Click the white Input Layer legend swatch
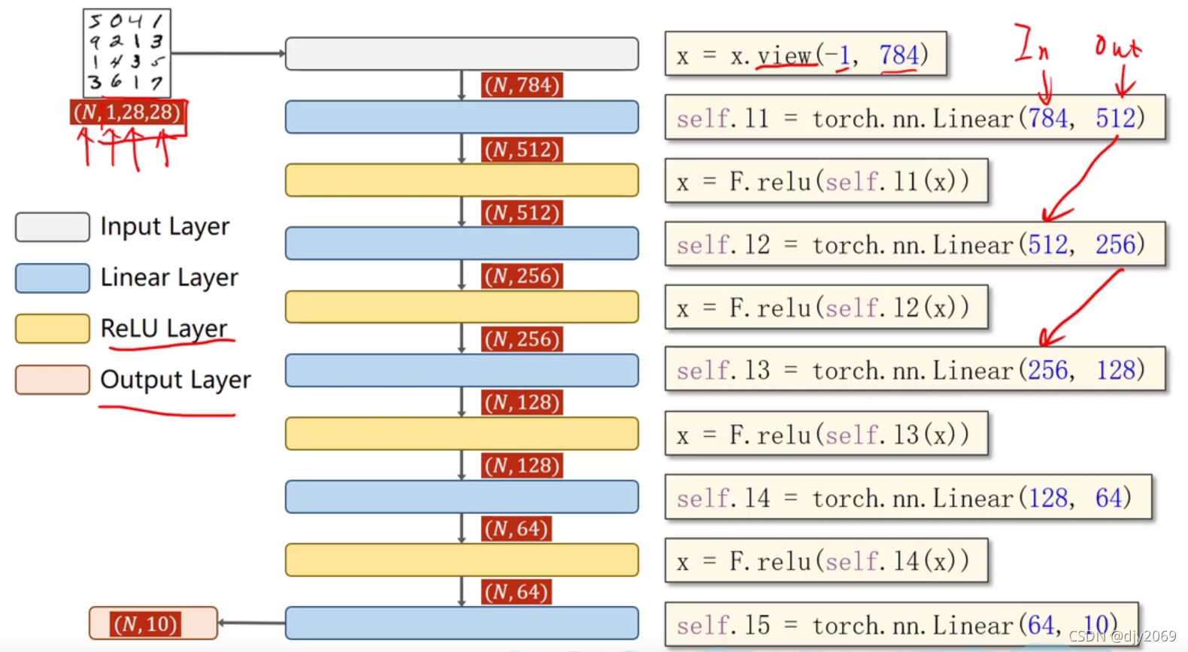Image resolution: width=1188 pixels, height=652 pixels. tap(53, 227)
